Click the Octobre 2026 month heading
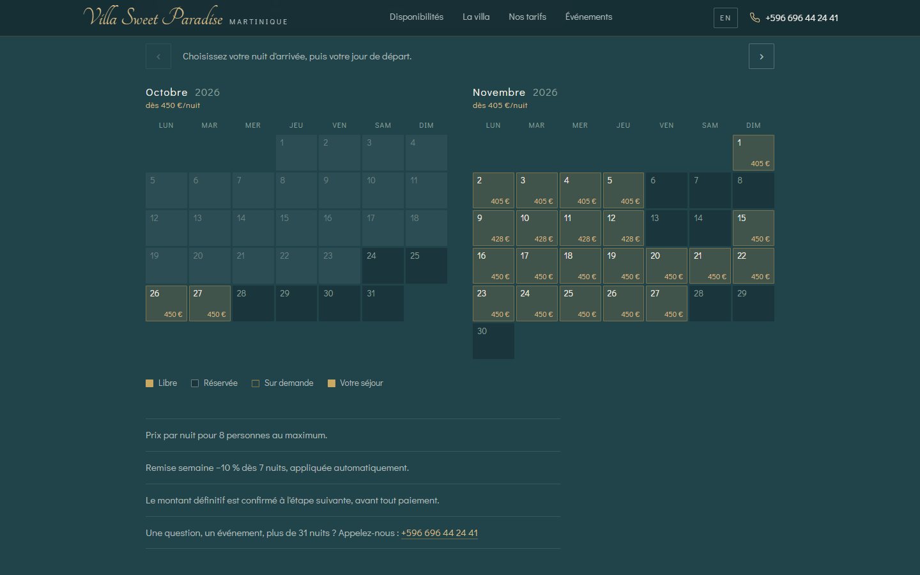Image resolution: width=920 pixels, height=575 pixels. [x=183, y=92]
